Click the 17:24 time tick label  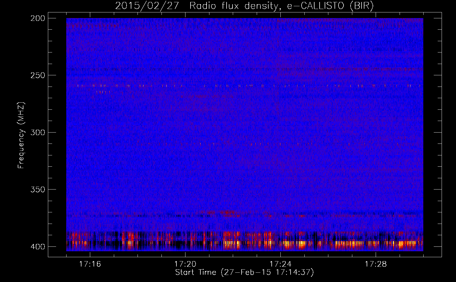[281, 264]
